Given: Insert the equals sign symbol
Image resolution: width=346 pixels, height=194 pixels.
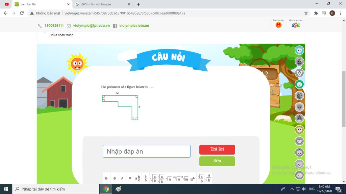Looking at the screenshot, I should tap(130, 178).
